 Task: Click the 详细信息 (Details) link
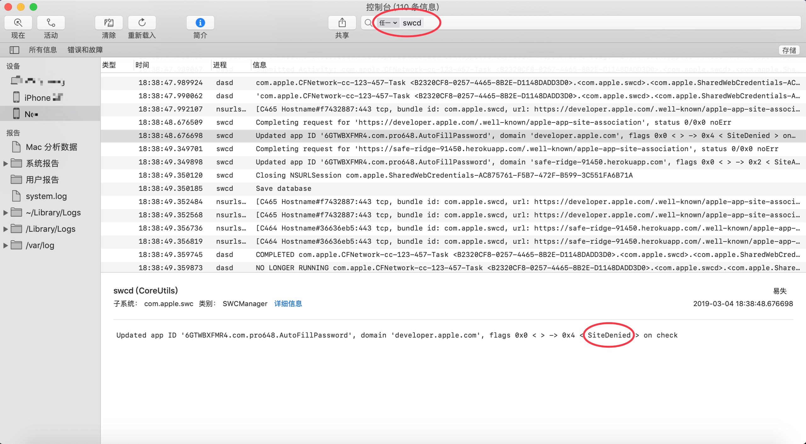point(287,303)
